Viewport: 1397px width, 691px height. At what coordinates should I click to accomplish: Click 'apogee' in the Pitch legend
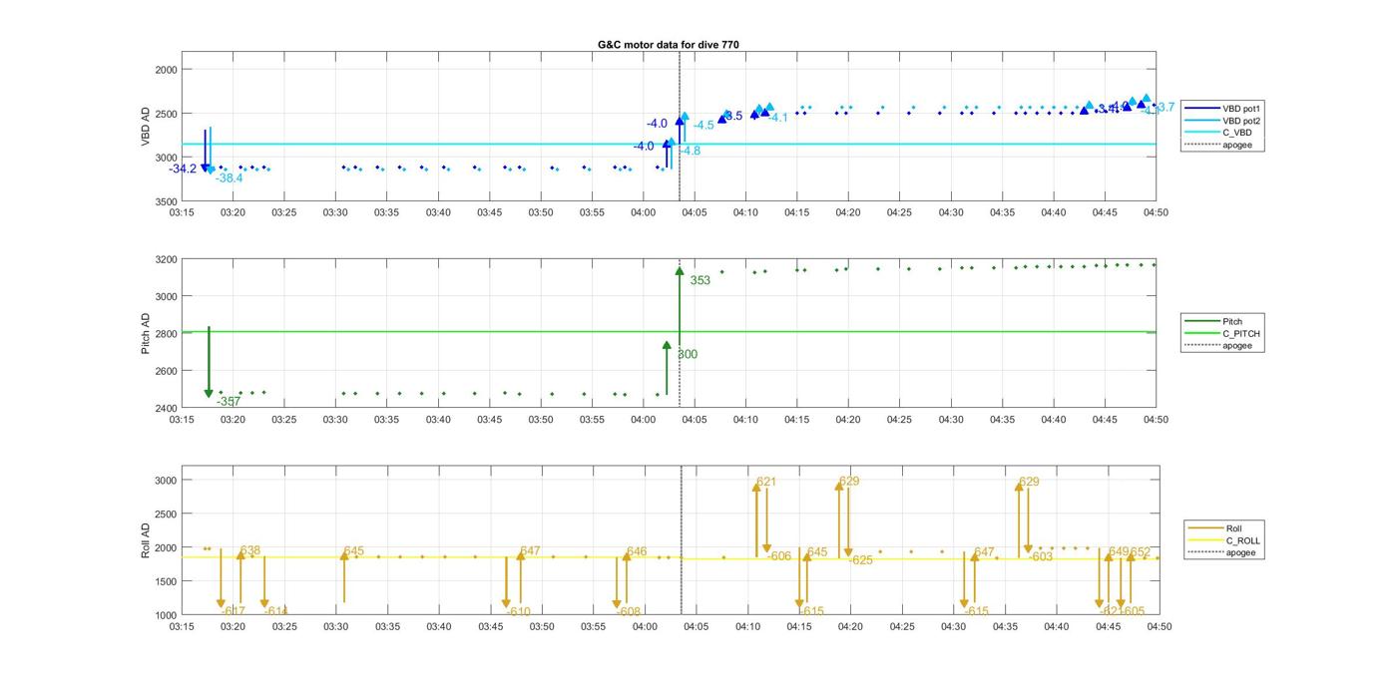pyautogui.click(x=1236, y=346)
